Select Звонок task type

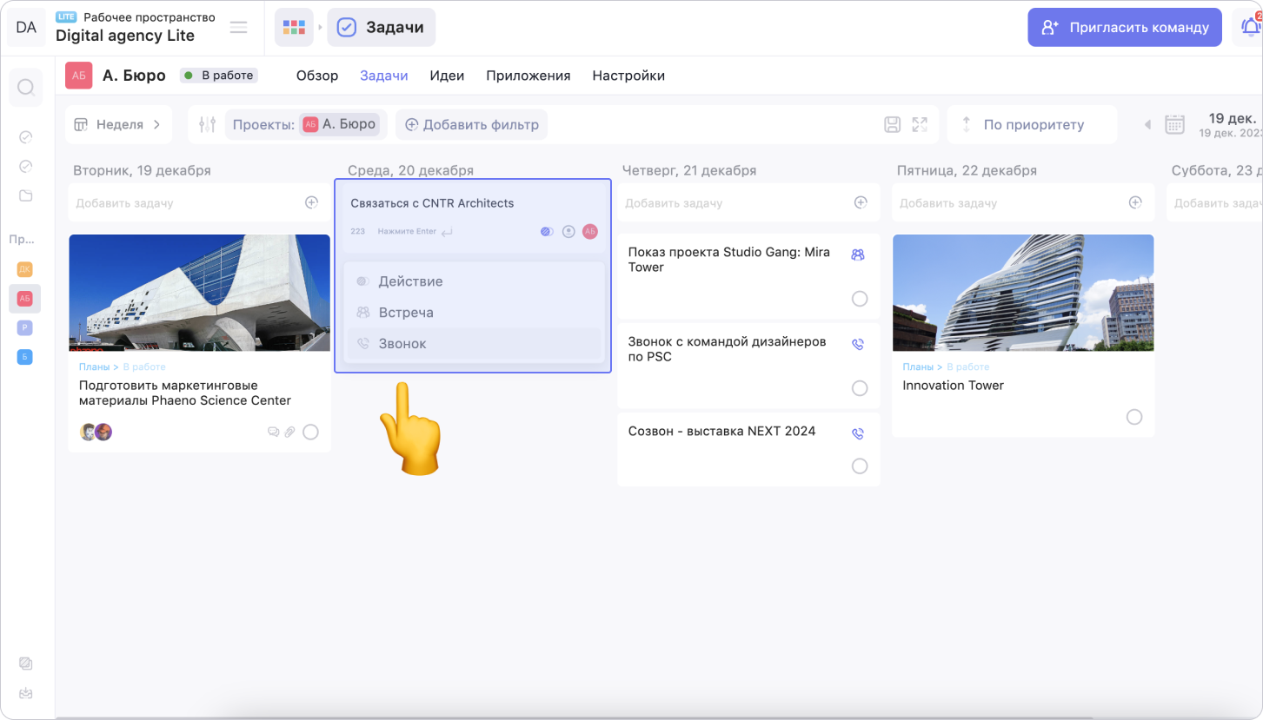474,344
